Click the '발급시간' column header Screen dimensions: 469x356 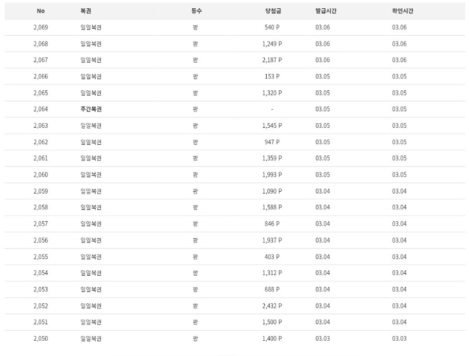(x=326, y=11)
